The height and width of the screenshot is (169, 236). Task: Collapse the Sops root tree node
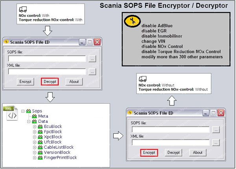click(23, 111)
